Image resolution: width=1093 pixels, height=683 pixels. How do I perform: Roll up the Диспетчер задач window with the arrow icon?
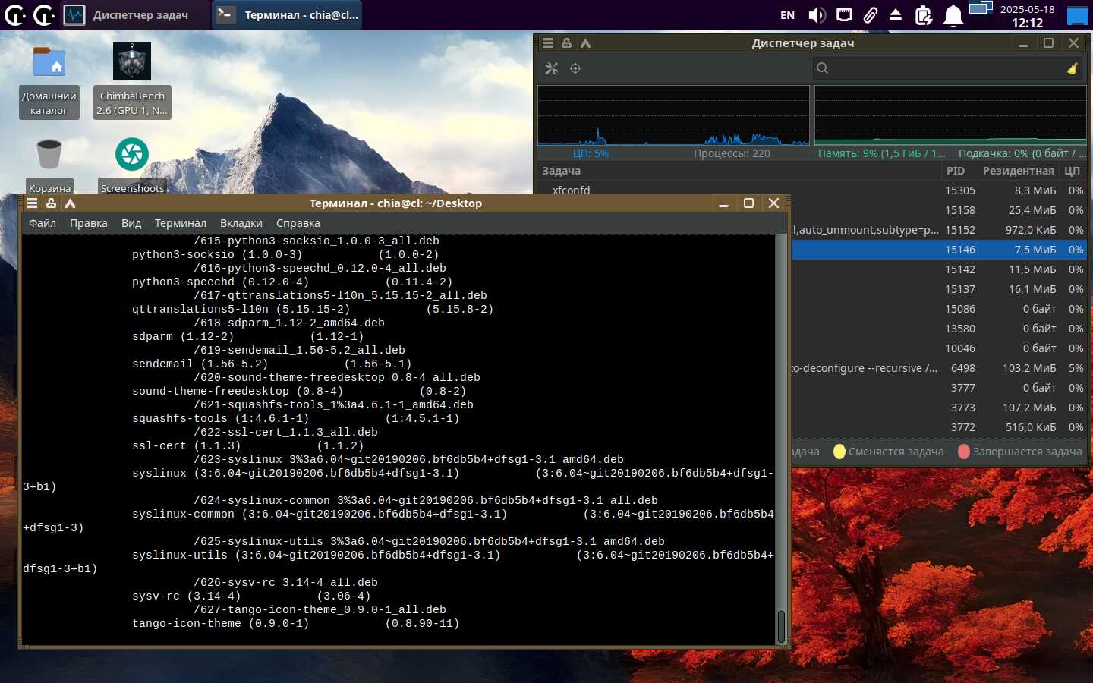[x=585, y=43]
